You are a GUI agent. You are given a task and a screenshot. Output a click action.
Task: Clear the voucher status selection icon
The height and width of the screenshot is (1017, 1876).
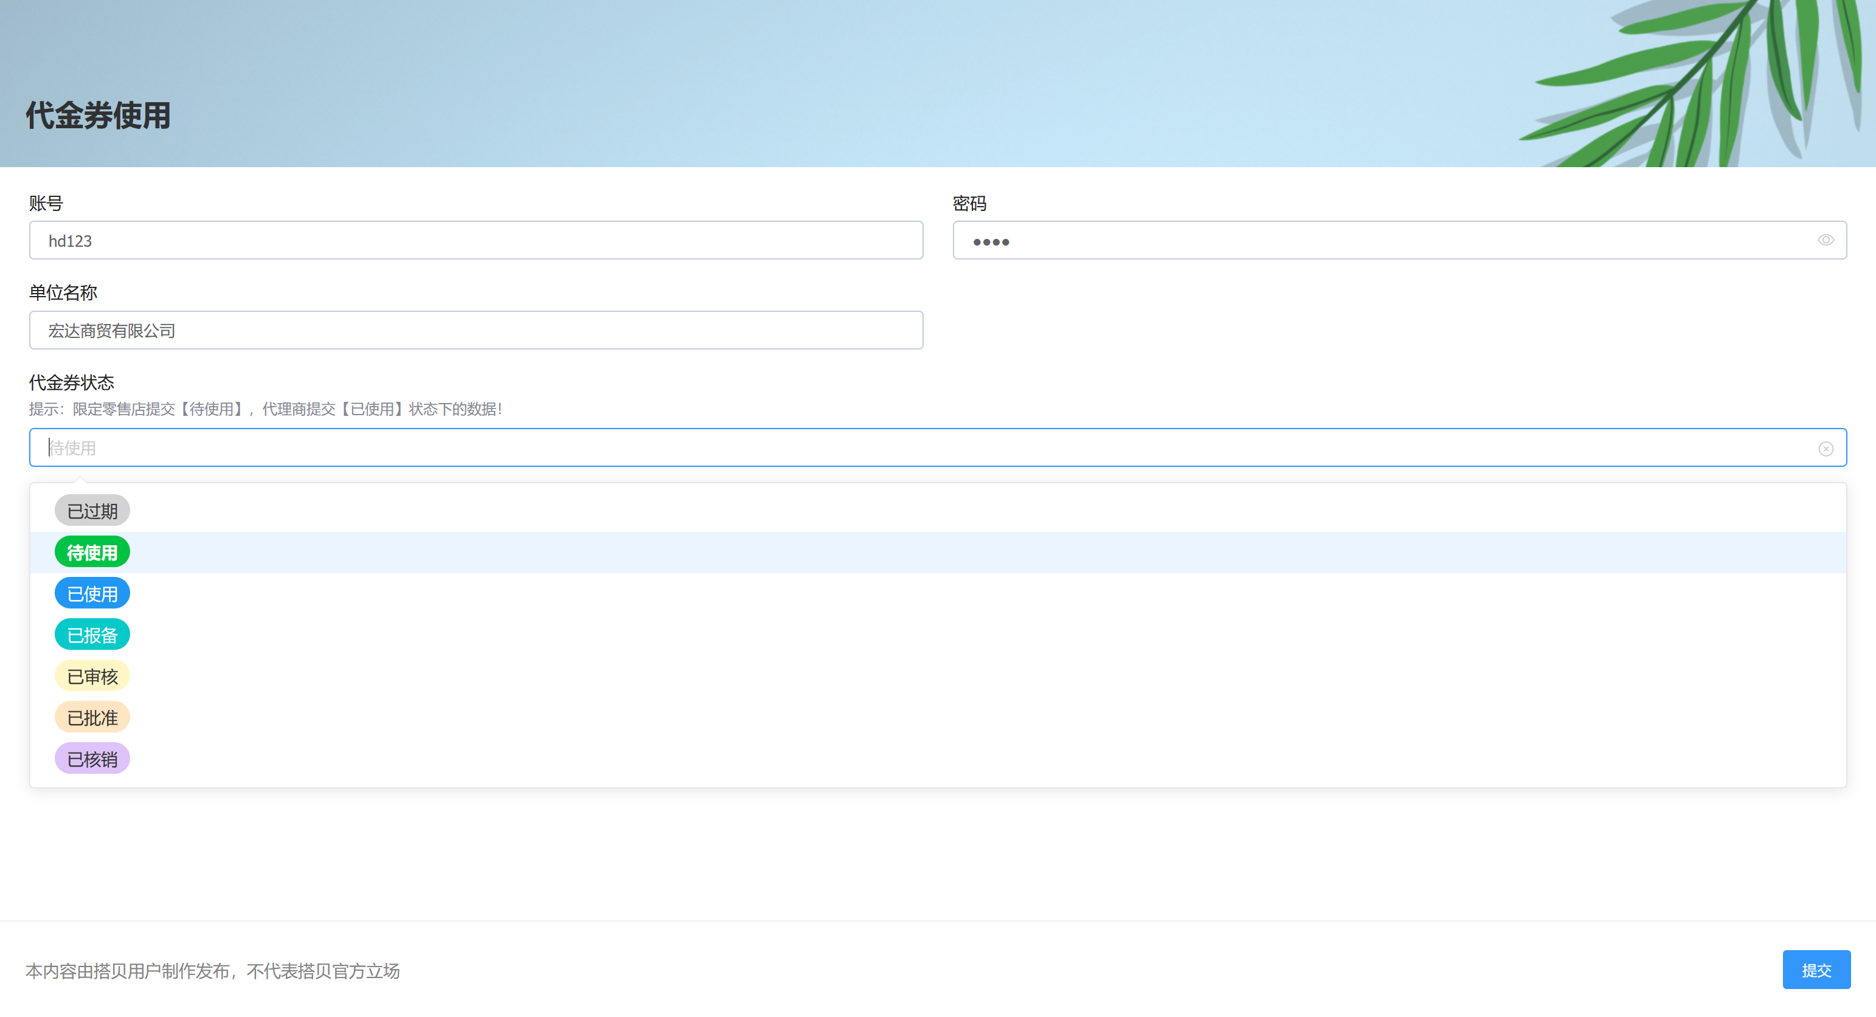(1825, 449)
